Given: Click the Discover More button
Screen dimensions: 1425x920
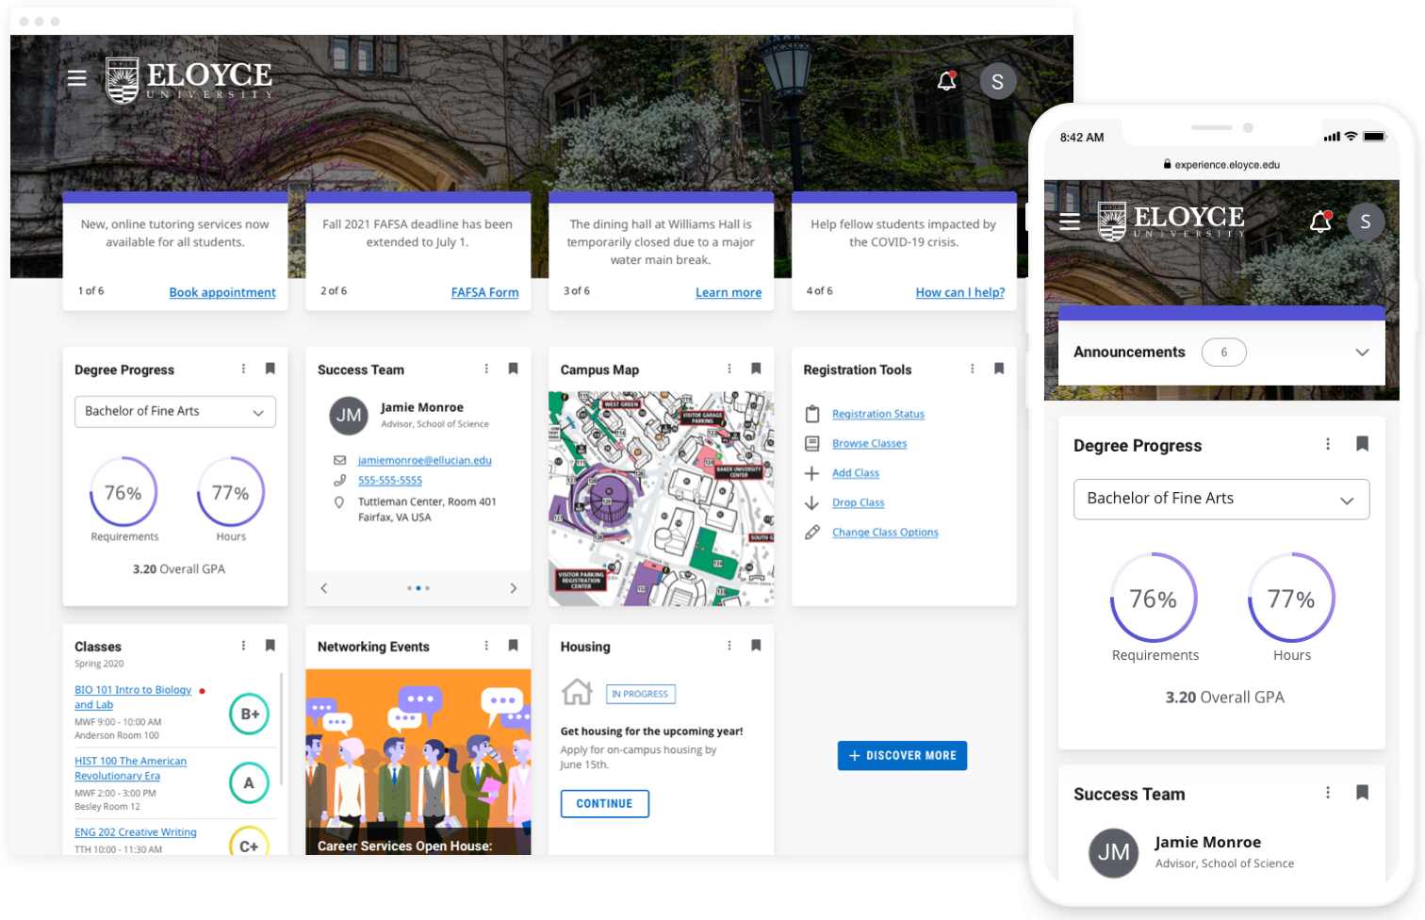Looking at the screenshot, I should click(902, 756).
